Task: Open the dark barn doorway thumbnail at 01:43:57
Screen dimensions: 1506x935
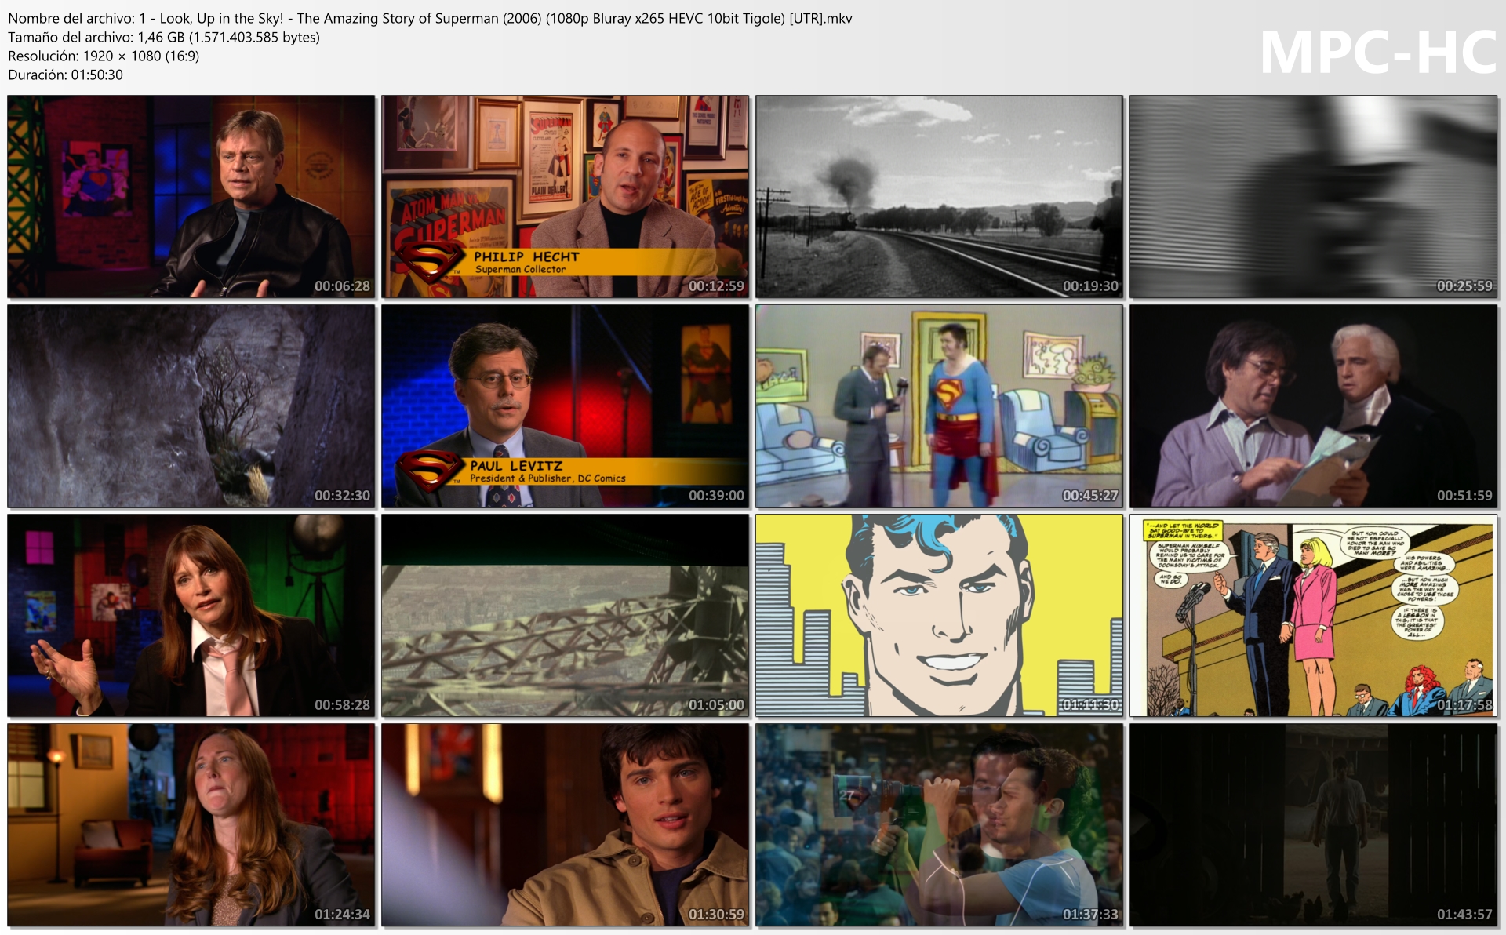Action: [x=1313, y=824]
